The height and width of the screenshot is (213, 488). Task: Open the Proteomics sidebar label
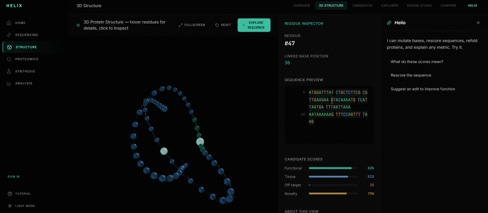pos(27,59)
